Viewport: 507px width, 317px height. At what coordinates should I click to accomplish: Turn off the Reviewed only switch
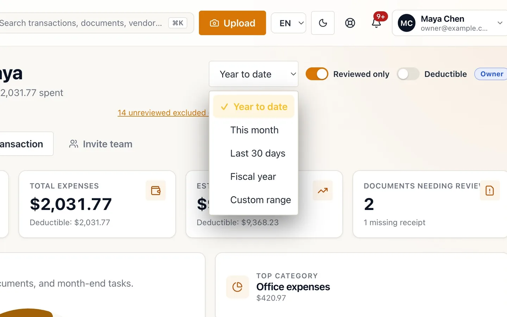(317, 74)
